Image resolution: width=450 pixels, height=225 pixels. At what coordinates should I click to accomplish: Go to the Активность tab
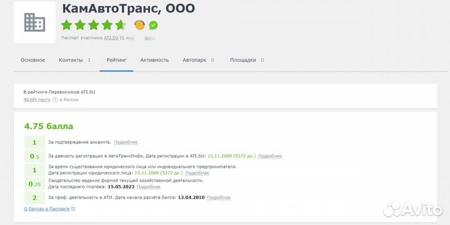click(x=154, y=60)
